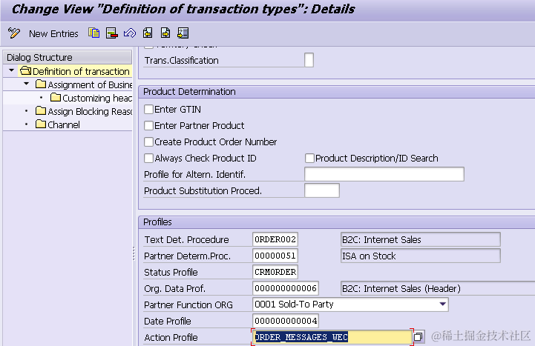Check Create Product Order Number
The width and height of the screenshot is (535, 346).
[x=148, y=142]
